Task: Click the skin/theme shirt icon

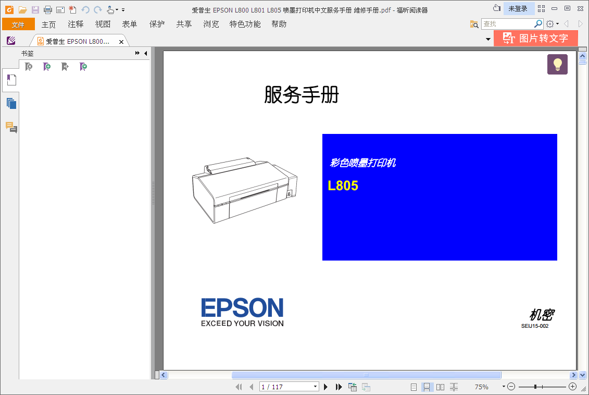Action: (x=497, y=8)
